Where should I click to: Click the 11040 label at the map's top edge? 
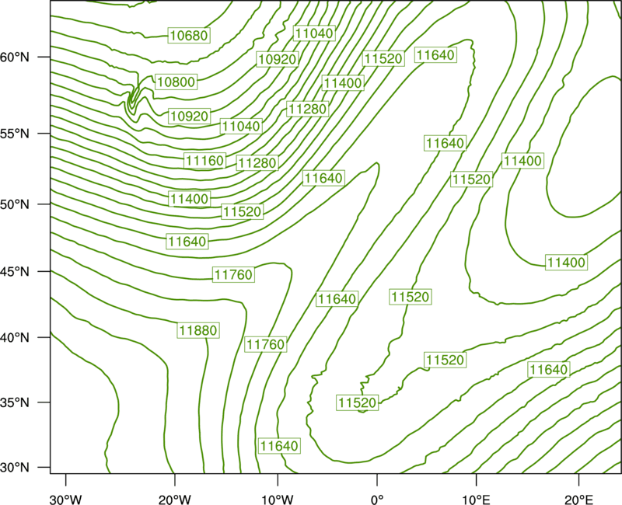[315, 33]
